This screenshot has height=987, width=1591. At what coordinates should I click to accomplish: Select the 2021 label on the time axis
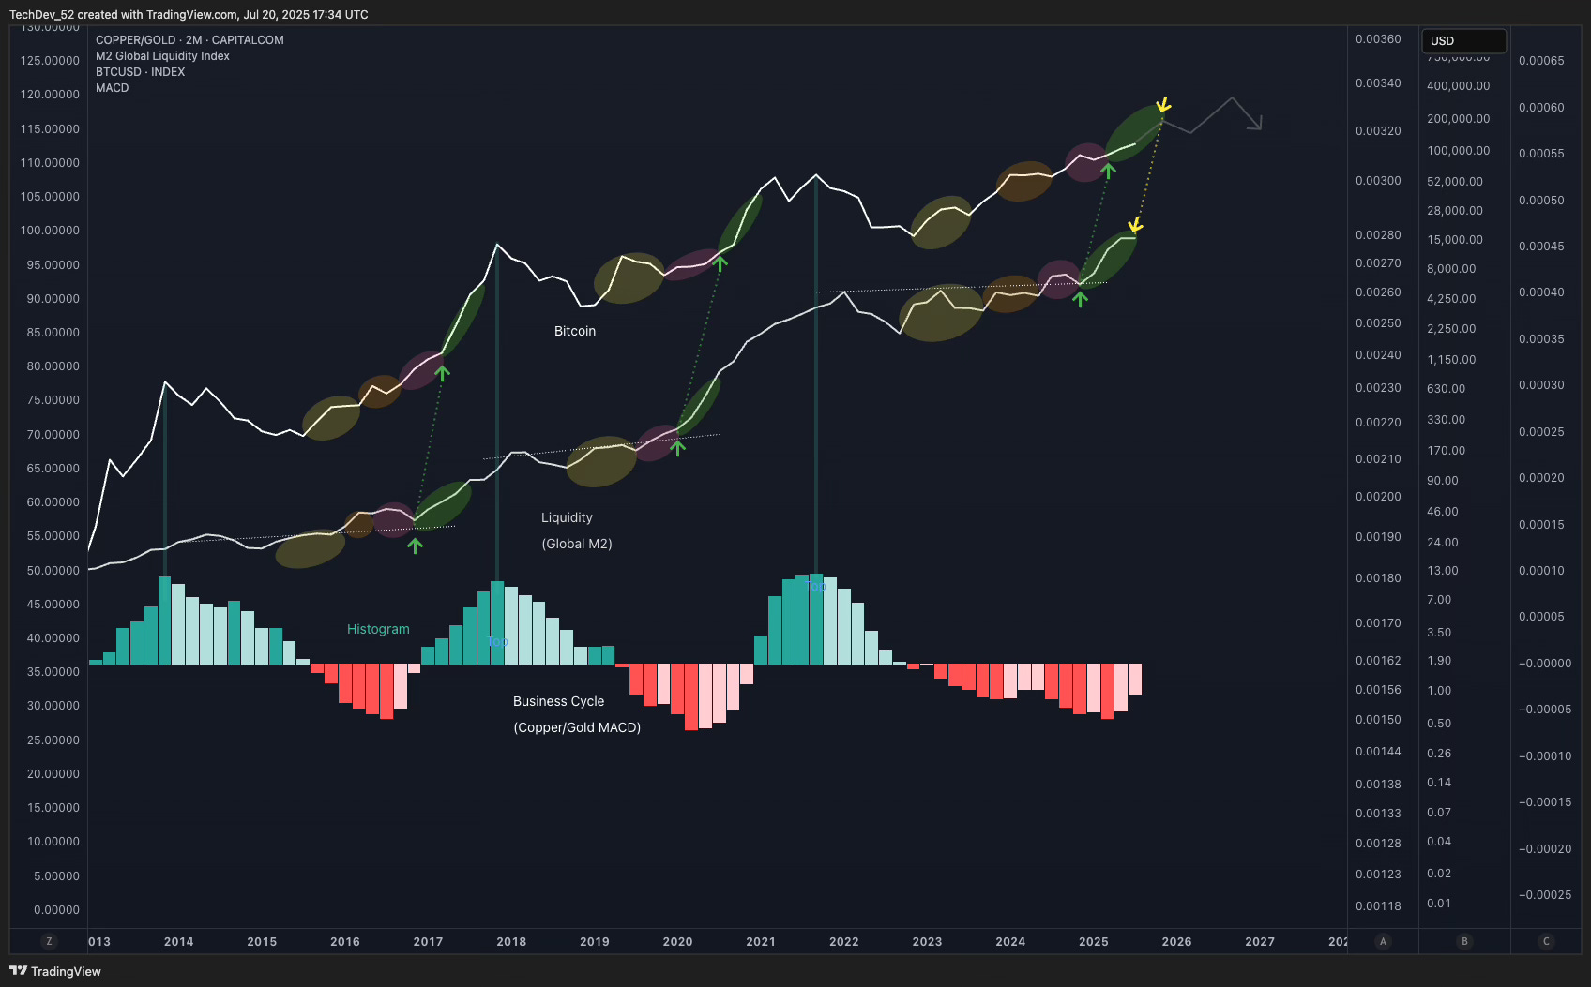coord(761,941)
